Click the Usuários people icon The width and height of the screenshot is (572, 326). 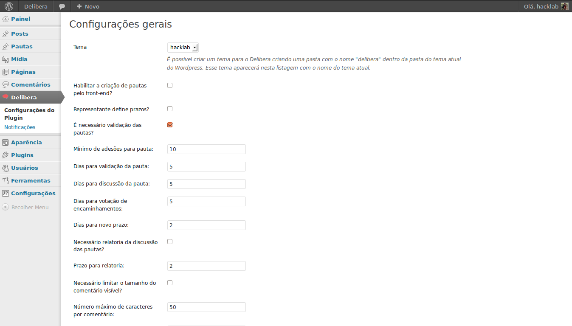(6, 168)
